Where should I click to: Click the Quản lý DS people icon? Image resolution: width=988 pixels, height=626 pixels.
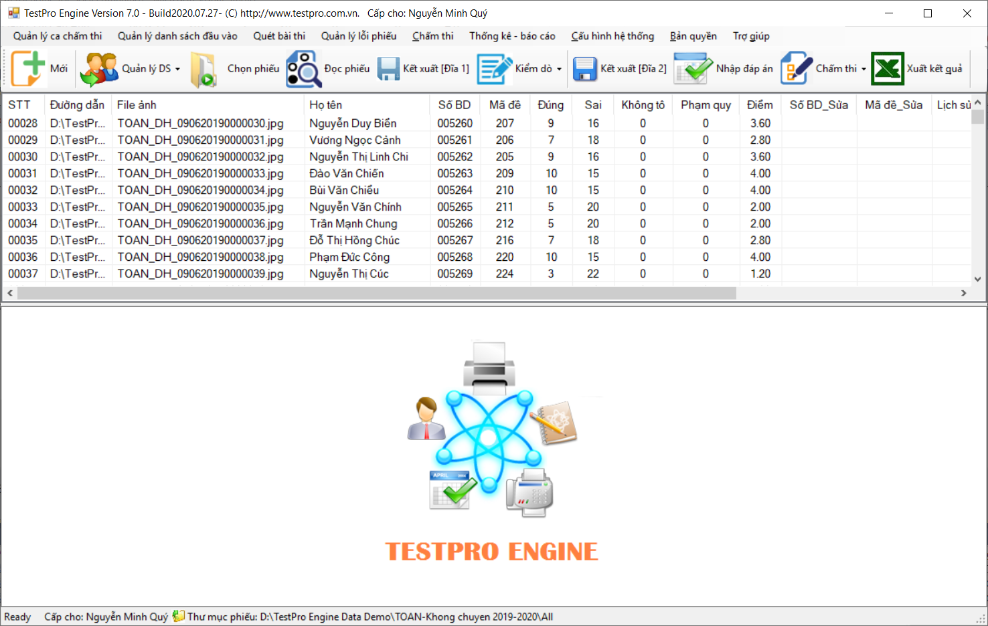[99, 69]
